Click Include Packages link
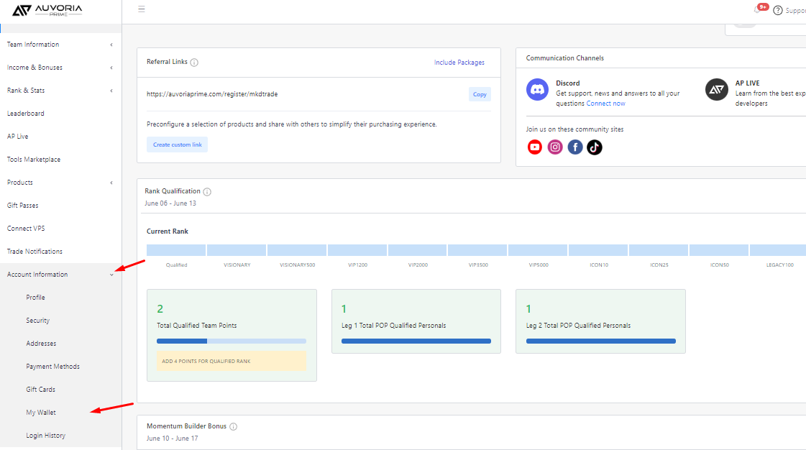 (x=459, y=63)
